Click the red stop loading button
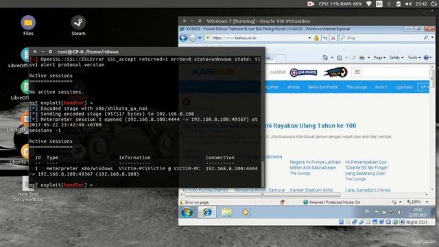The width and height of the screenshot is (439, 247). [x=333, y=38]
